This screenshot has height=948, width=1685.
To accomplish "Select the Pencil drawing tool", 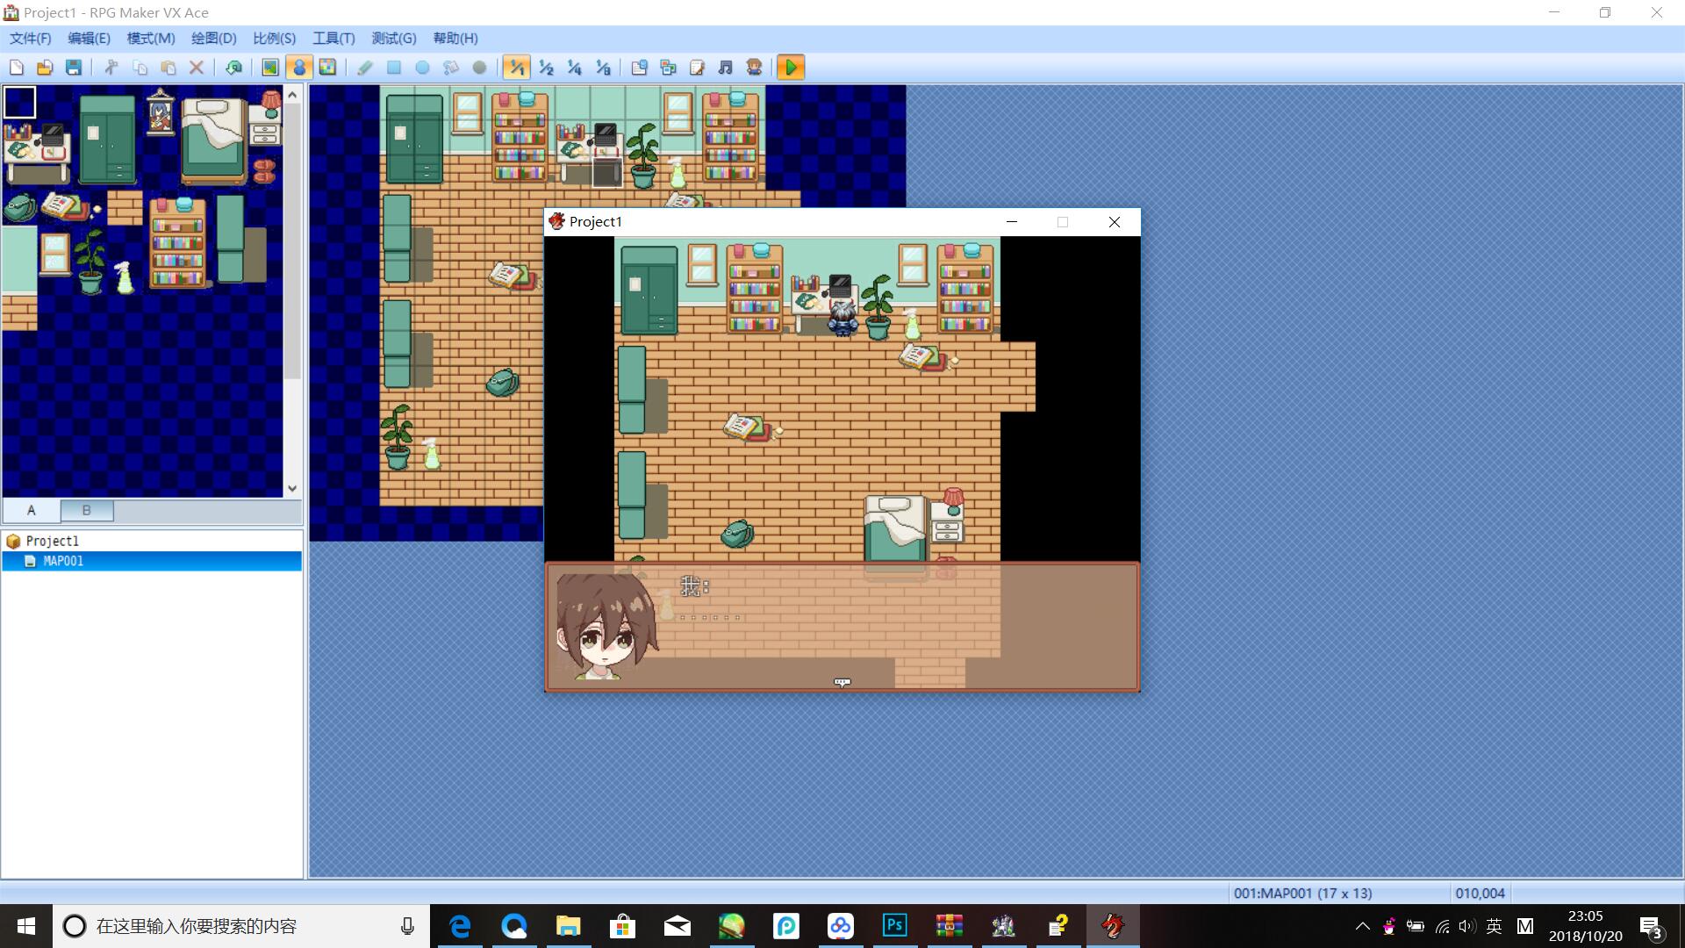I will click(365, 68).
